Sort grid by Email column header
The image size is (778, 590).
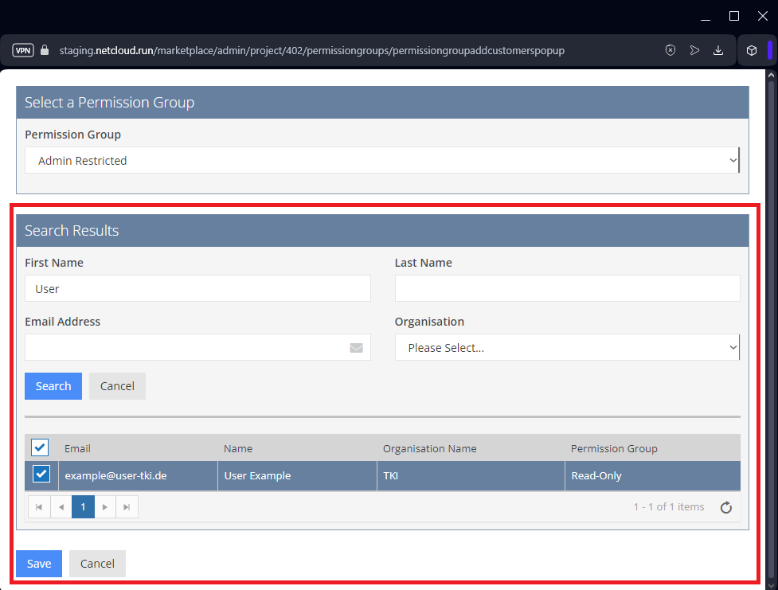(78, 448)
